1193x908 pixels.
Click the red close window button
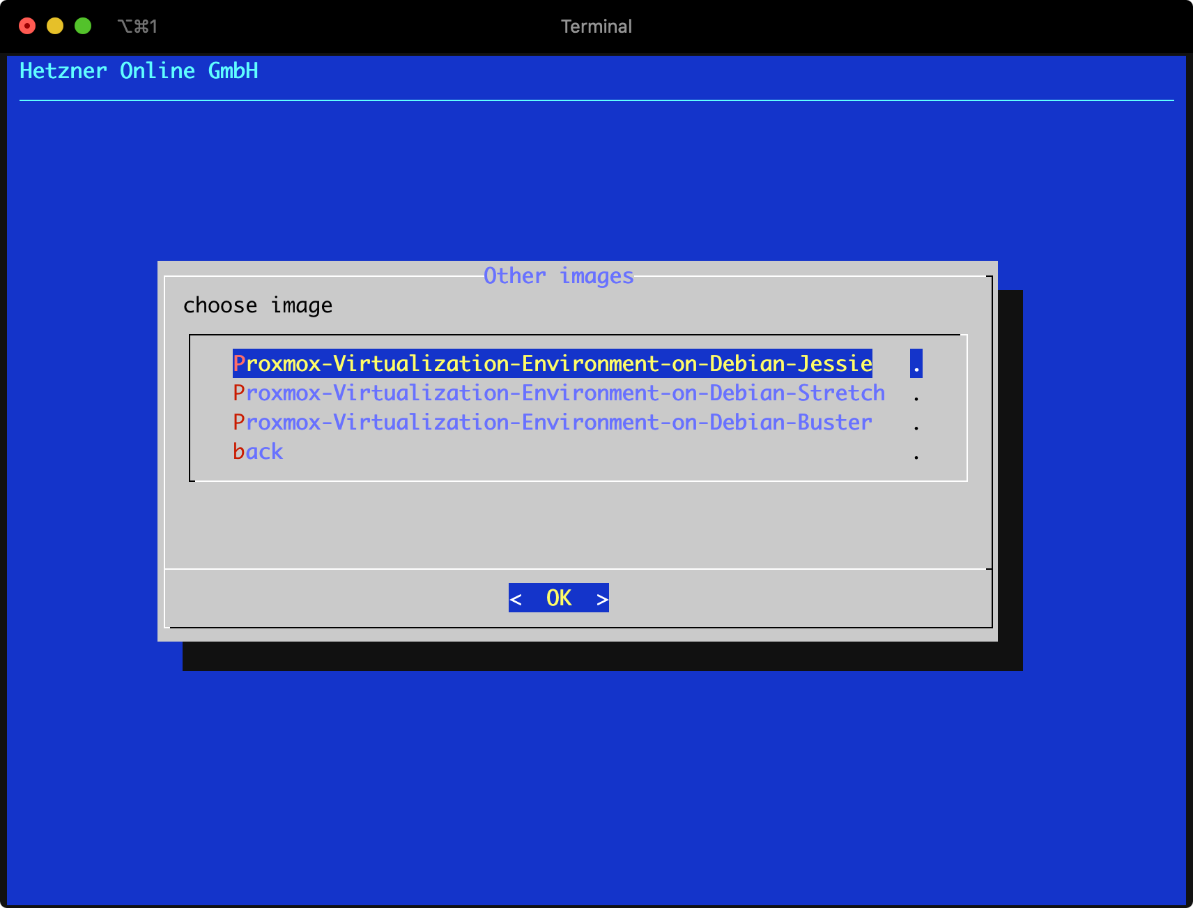(27, 26)
